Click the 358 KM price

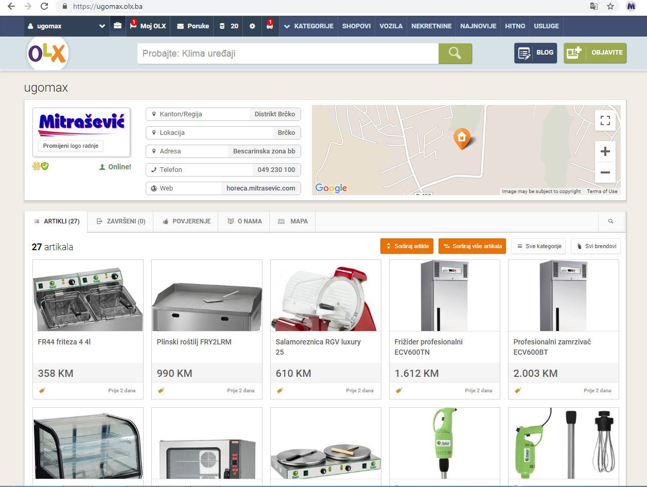[x=56, y=373]
